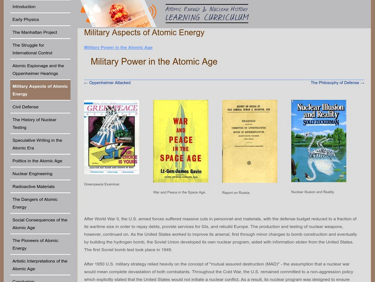This screenshot has width=375, height=282.
Task: Click the 'War and Peace in the Space Age.' caption
Action: point(180,192)
